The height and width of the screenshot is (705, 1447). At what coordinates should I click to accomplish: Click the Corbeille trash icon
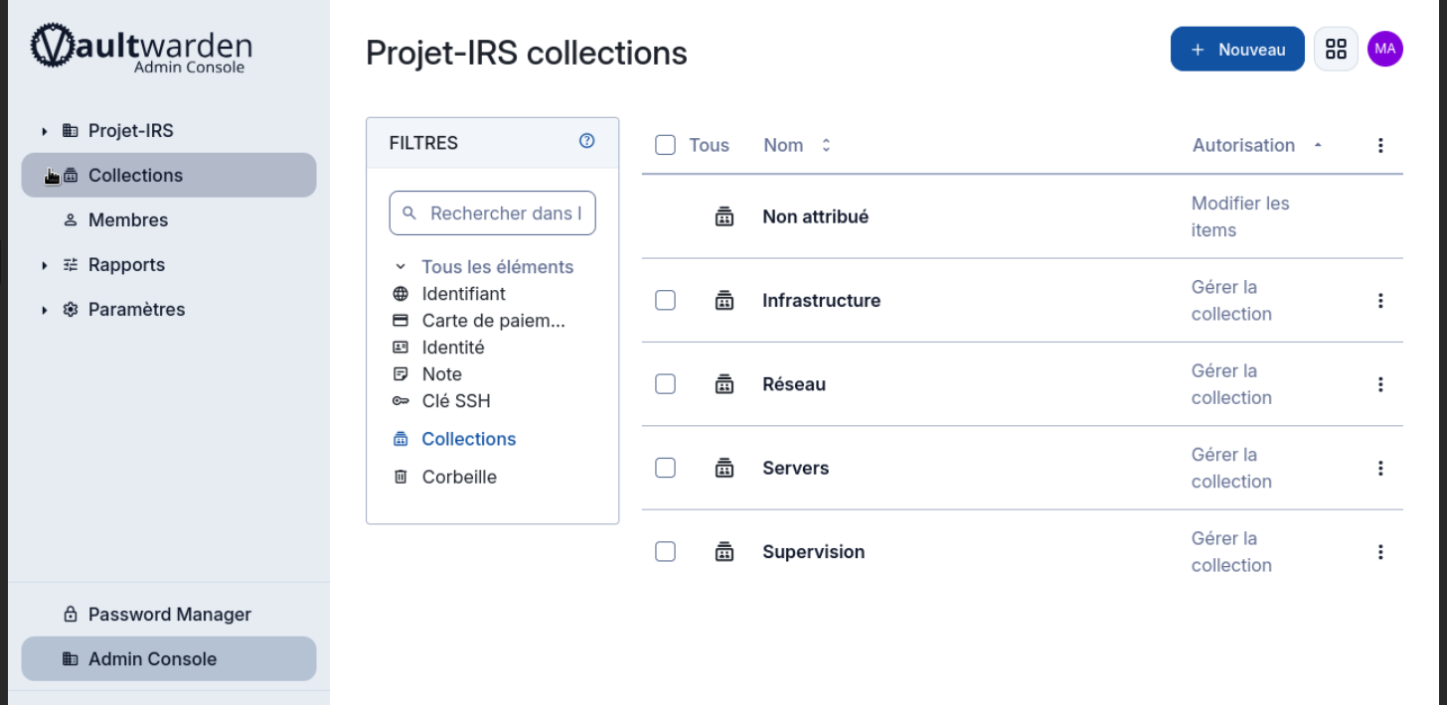click(401, 477)
